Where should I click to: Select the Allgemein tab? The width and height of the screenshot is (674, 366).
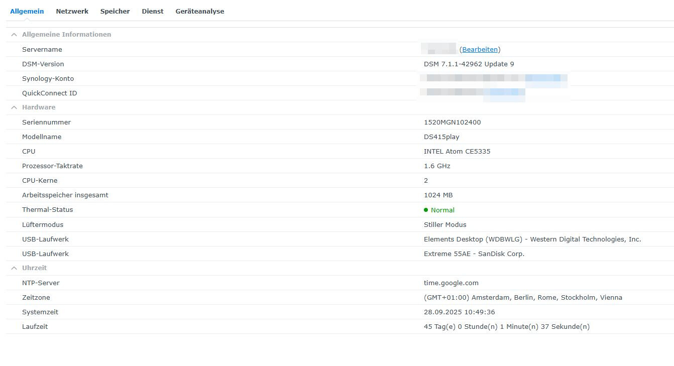[x=27, y=11]
